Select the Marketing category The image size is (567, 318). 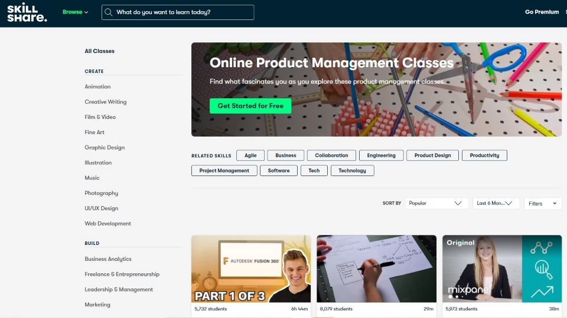click(x=97, y=304)
